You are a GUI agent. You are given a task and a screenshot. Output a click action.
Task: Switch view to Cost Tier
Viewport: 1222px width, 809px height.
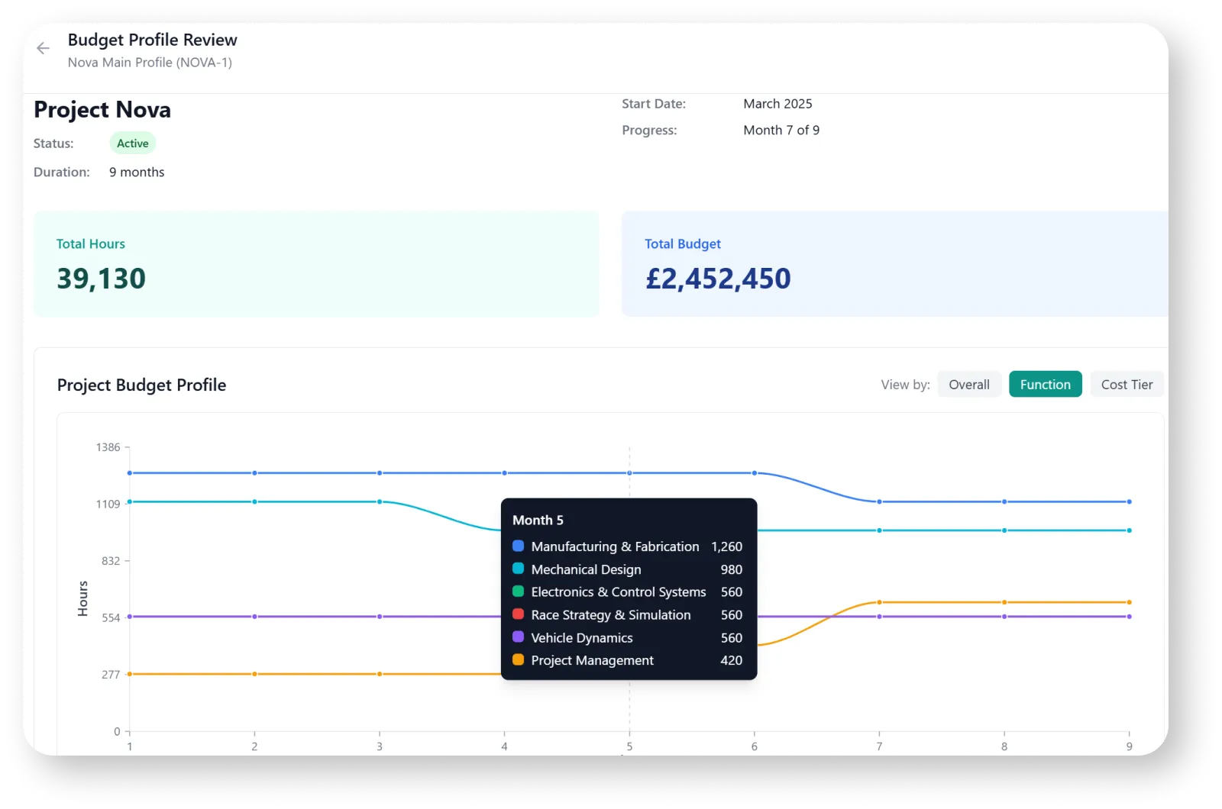[x=1127, y=384]
